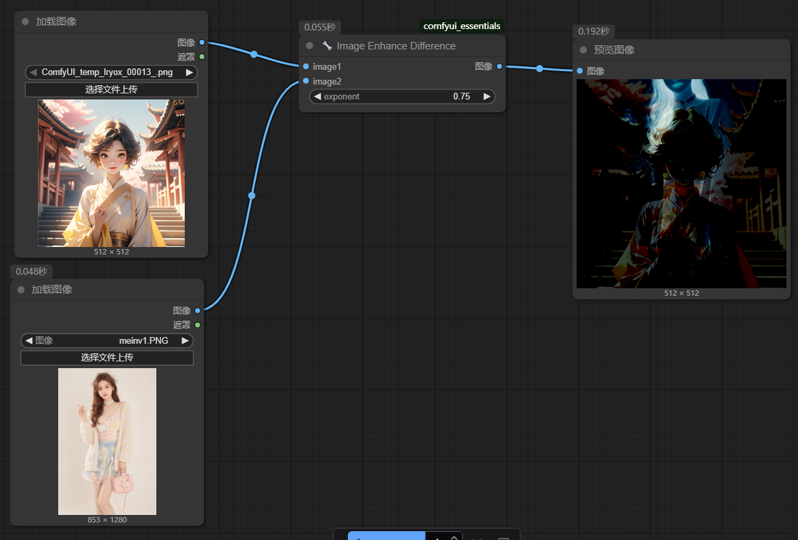This screenshot has height=540, width=798.
Task: Click the image output port of the top 加载图像 node
Action: tap(202, 43)
